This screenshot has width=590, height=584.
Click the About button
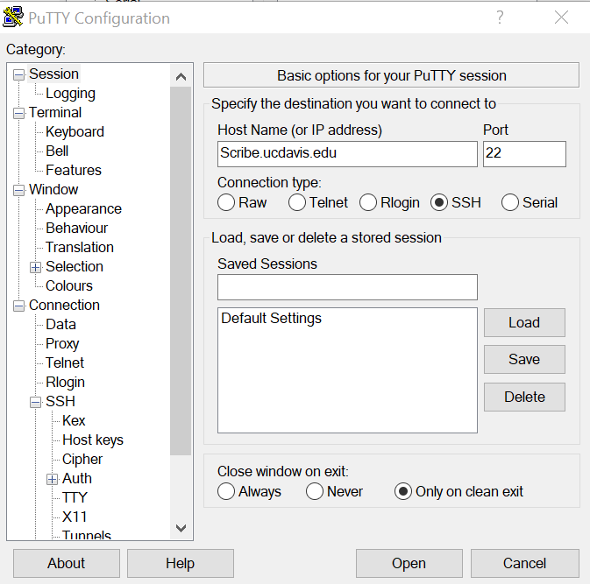tap(67, 563)
